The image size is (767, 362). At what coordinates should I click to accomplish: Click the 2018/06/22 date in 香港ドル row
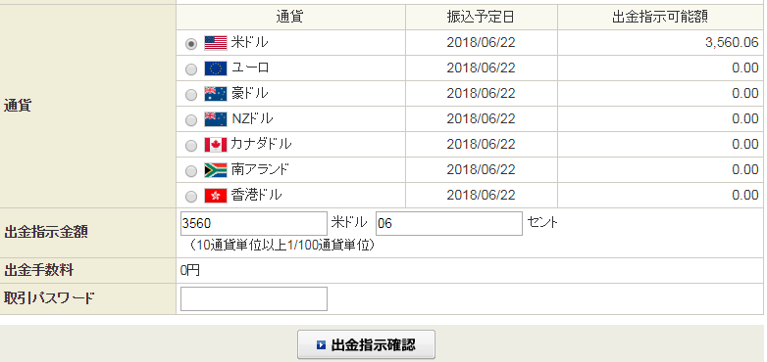pyautogui.click(x=481, y=195)
